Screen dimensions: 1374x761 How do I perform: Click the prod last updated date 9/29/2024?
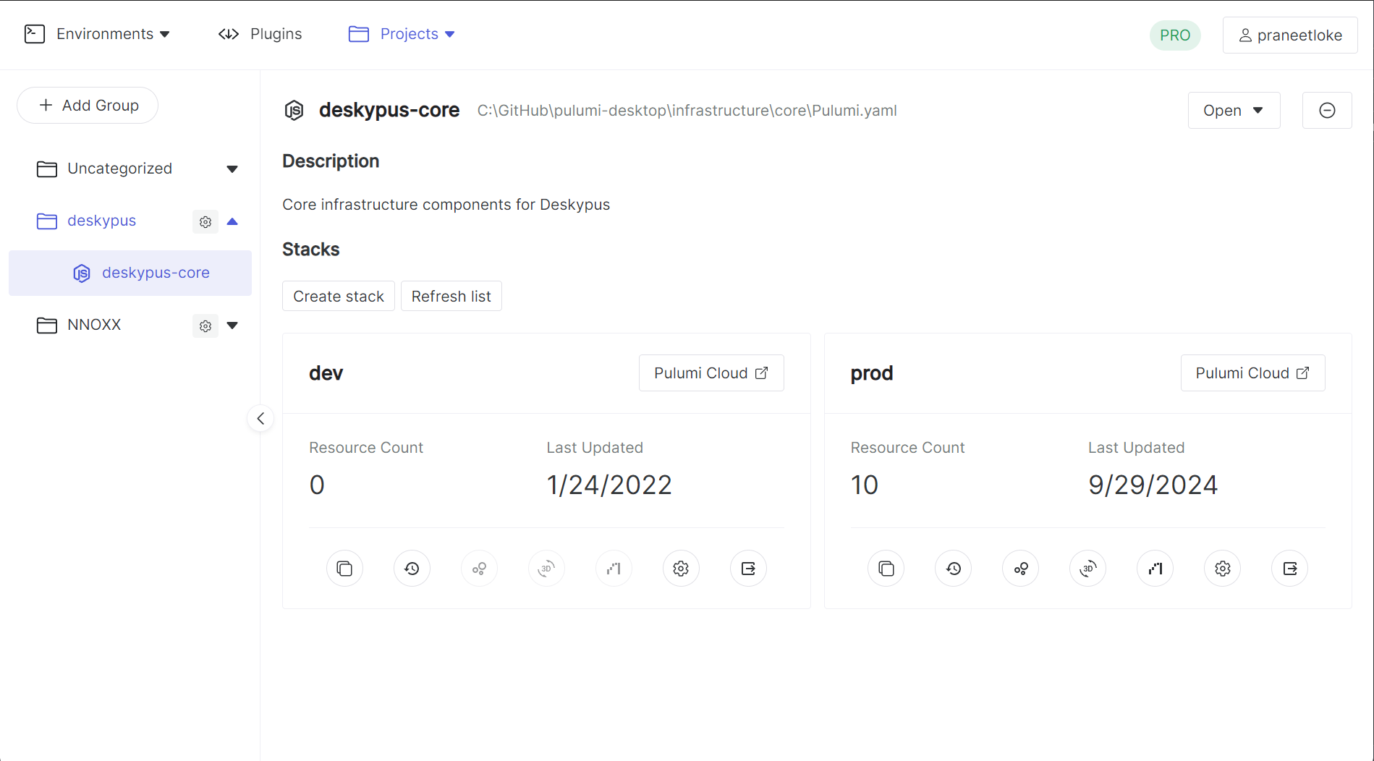(x=1153, y=485)
